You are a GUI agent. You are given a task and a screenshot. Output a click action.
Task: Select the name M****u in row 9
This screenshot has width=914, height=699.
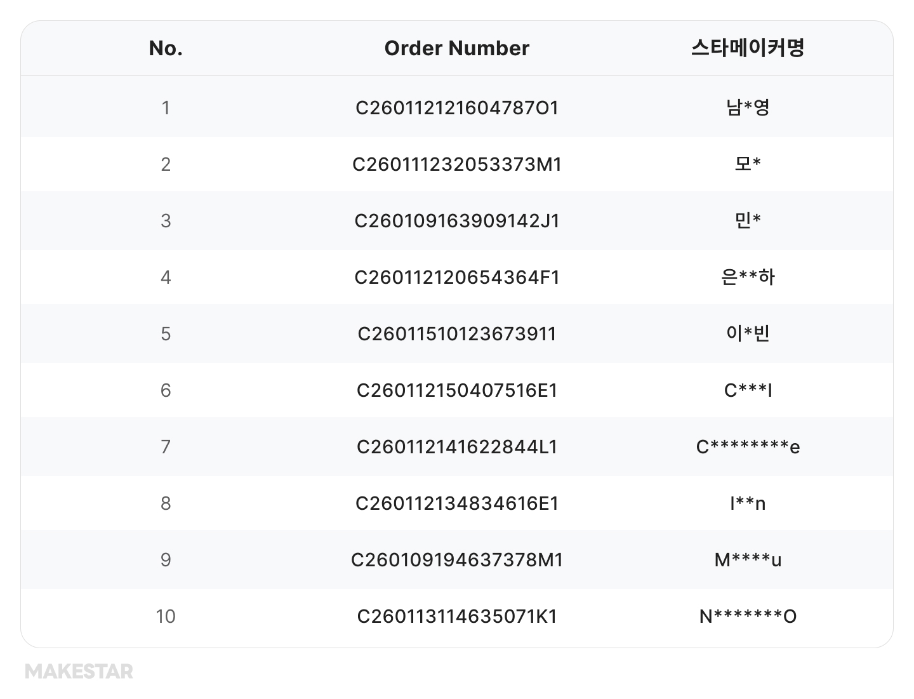[x=748, y=560]
